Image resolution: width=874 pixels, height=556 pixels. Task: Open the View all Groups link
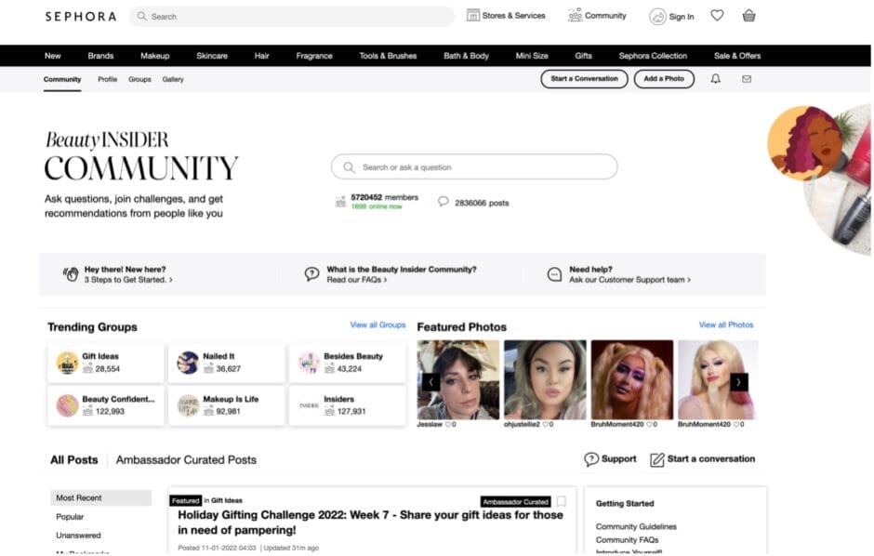click(x=377, y=325)
